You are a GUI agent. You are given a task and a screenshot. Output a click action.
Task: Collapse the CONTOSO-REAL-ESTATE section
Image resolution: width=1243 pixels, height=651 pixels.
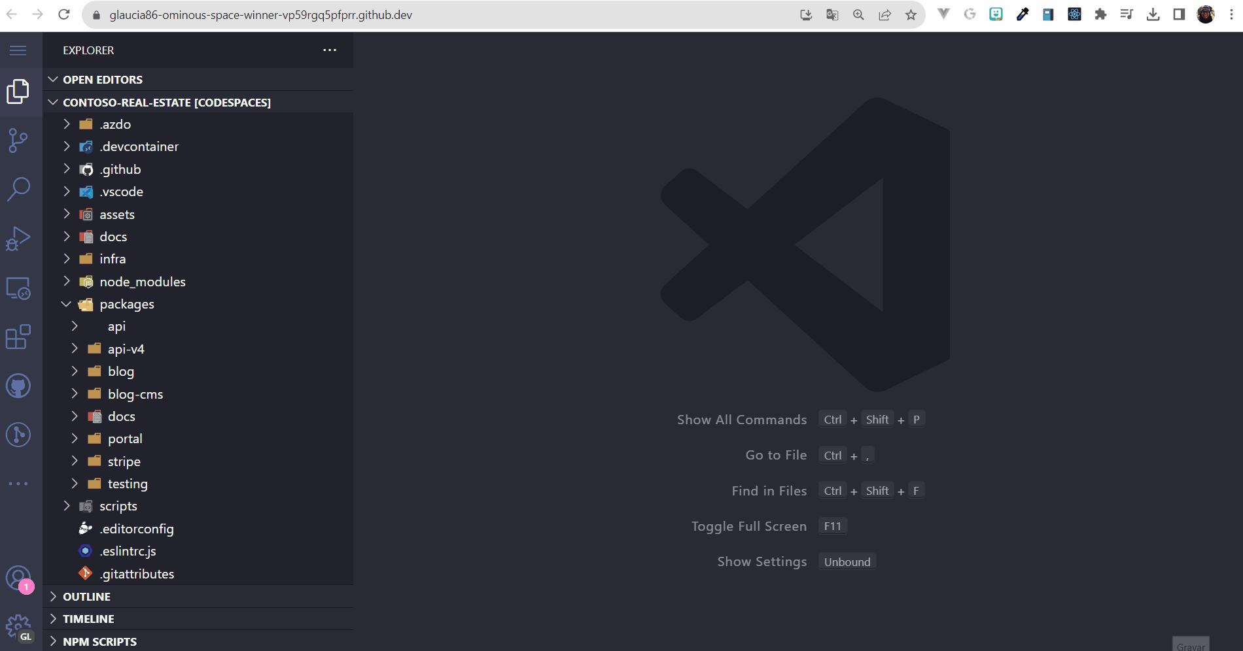(198, 102)
